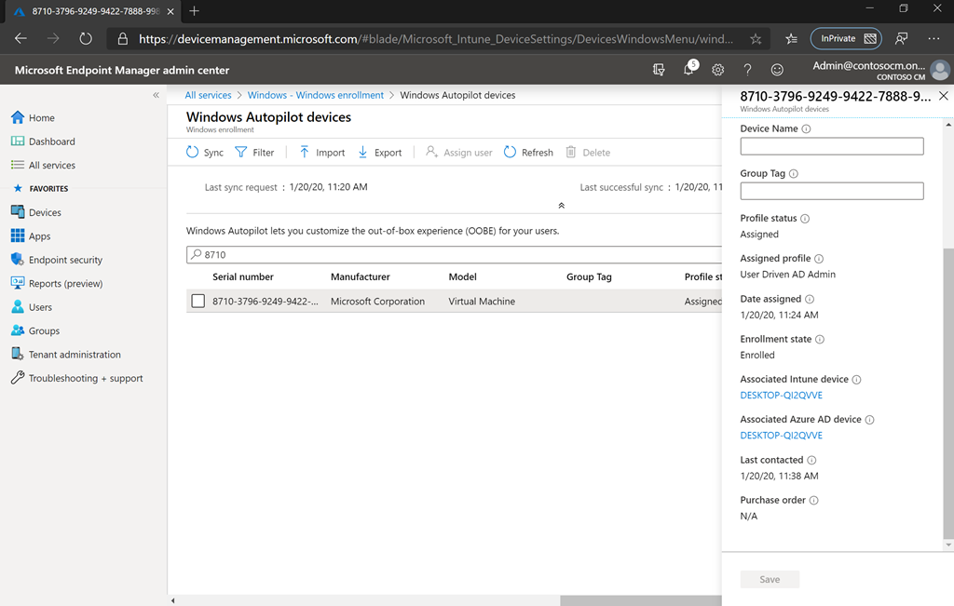Open the DESKTOP-QI2QVVE Intune device link

(781, 395)
